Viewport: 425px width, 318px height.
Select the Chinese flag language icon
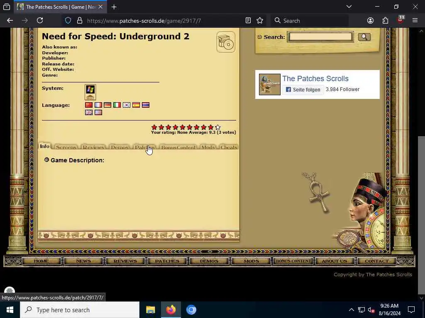pyautogui.click(x=89, y=105)
